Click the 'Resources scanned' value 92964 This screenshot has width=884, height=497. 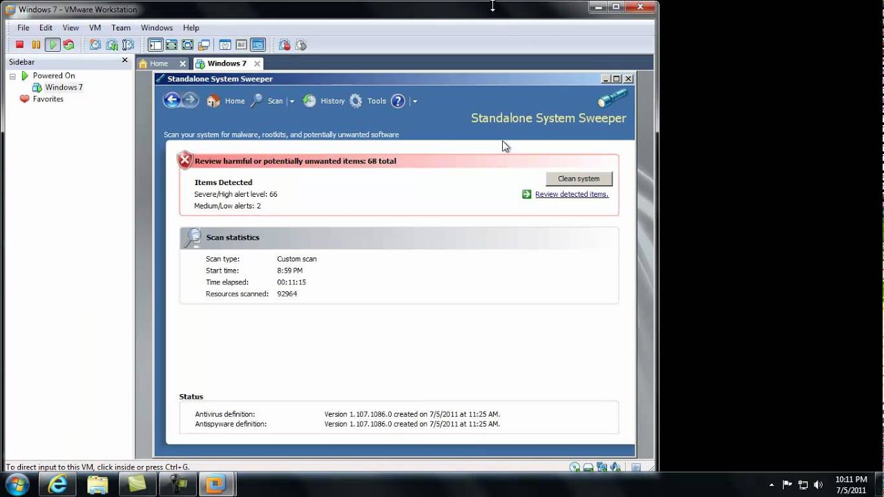(287, 294)
